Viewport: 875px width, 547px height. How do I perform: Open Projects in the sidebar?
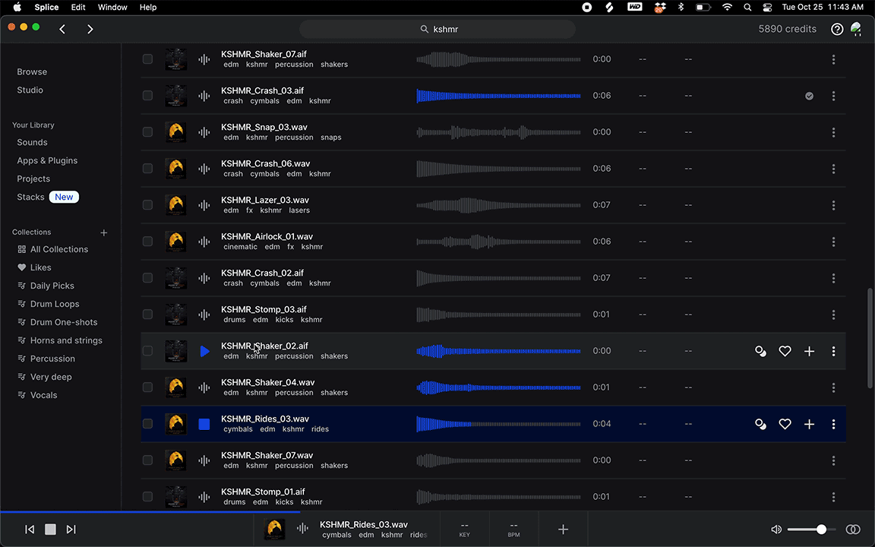[33, 179]
